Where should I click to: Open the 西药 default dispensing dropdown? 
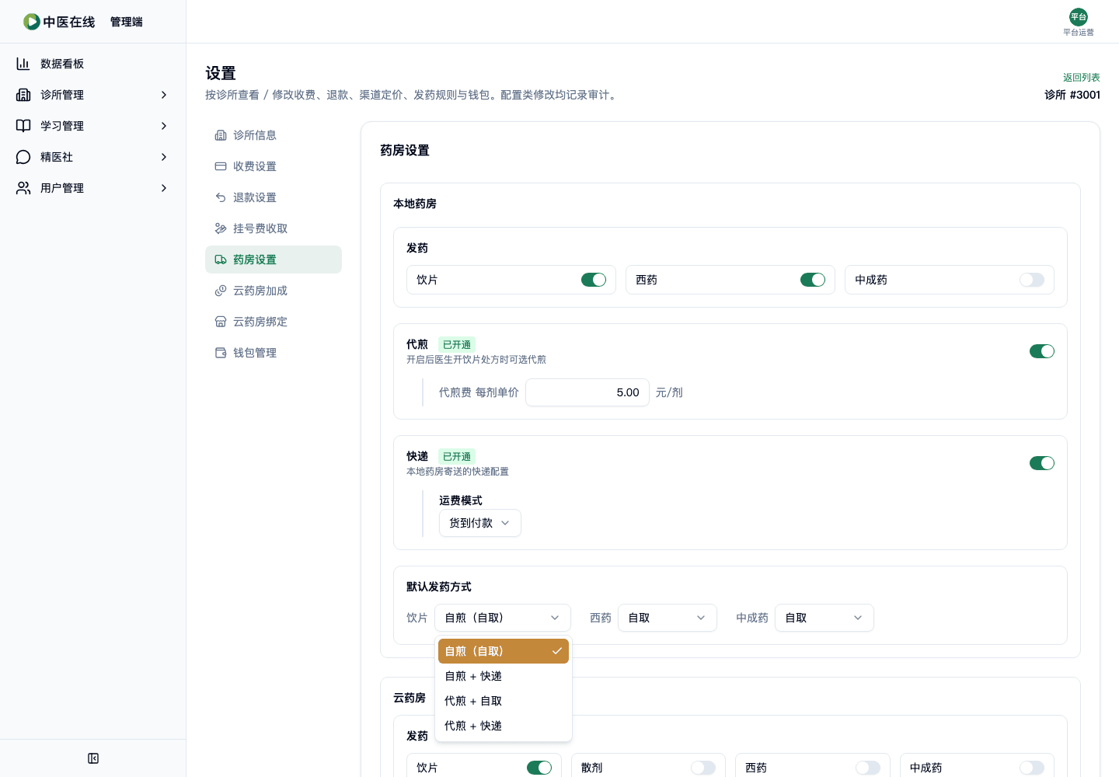pos(668,618)
